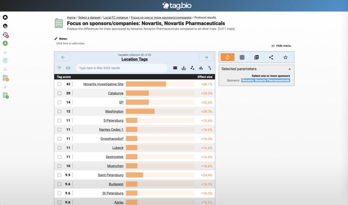This screenshot has height=205, width=348.
Task: Check the Novartis Investigative Site checkbox
Action: click(x=60, y=84)
